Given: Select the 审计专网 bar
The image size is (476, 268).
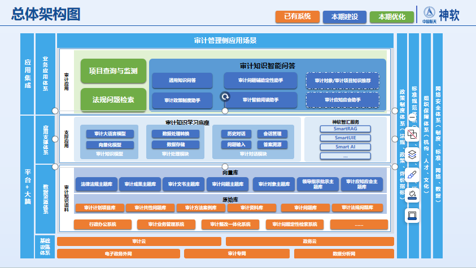Looking at the screenshot, I should click(237, 253).
